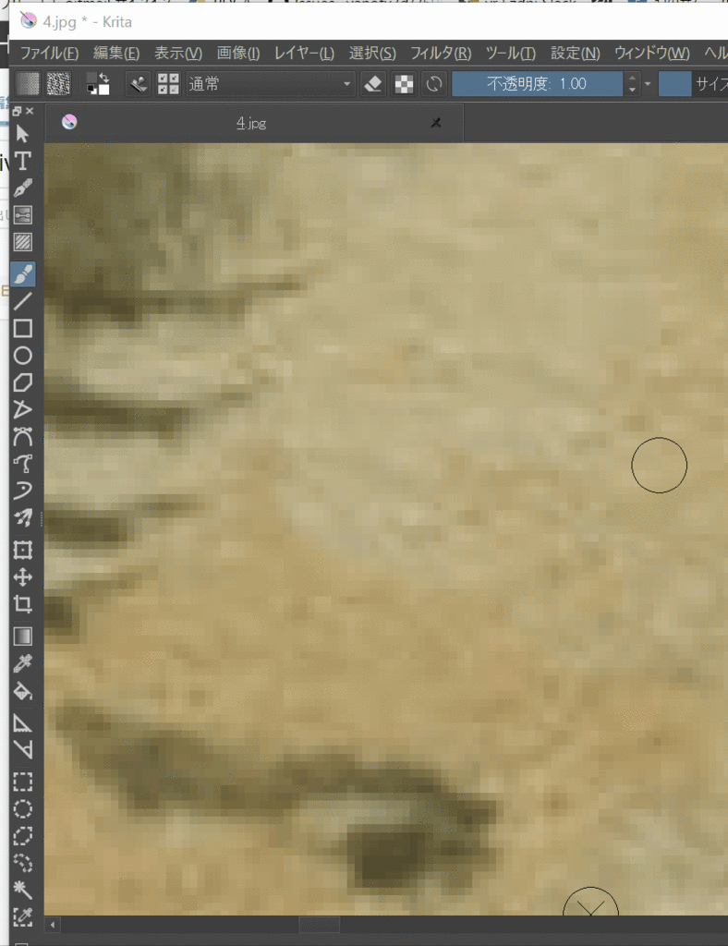Select the Move tool
Viewport: 728px width, 946px height.
pos(23,577)
